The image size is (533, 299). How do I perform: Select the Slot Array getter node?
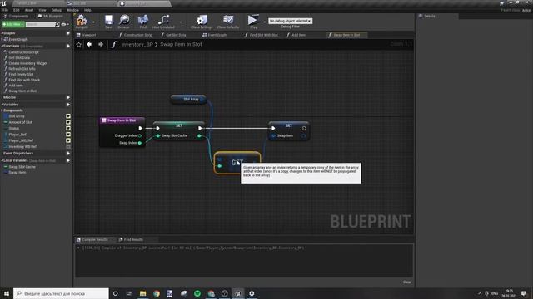189,100
